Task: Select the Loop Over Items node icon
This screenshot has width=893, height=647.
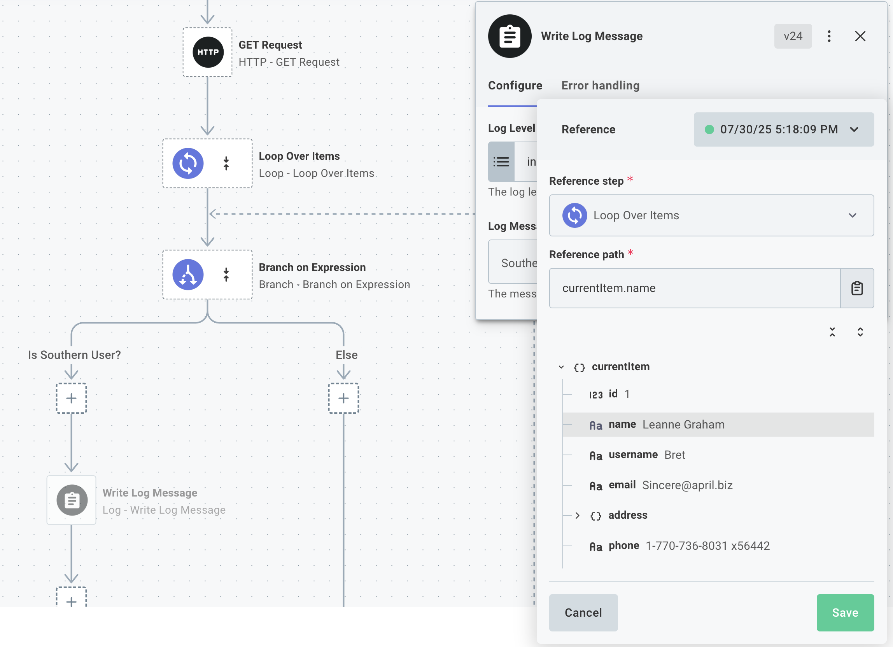Action: point(188,163)
